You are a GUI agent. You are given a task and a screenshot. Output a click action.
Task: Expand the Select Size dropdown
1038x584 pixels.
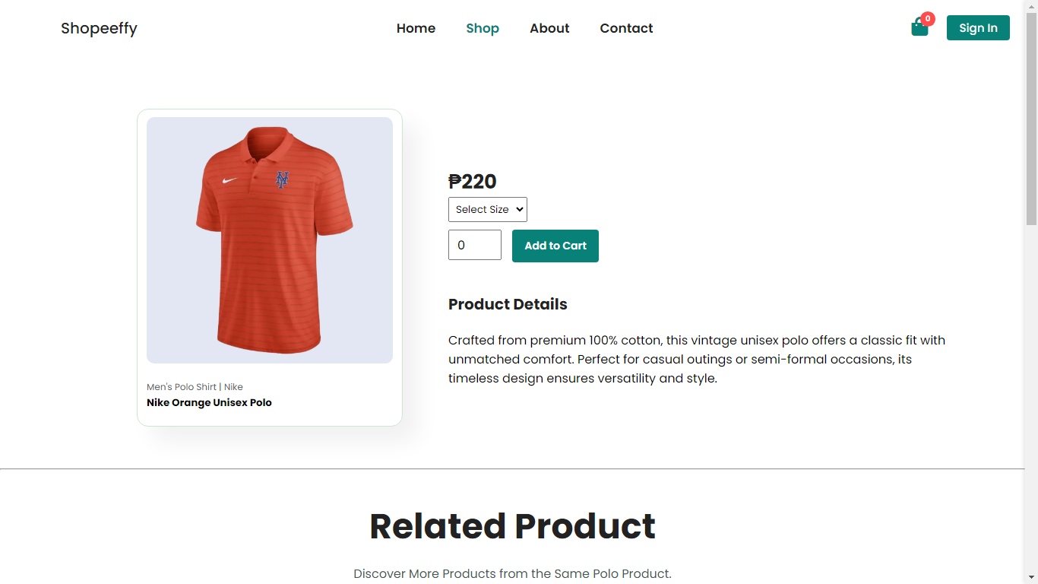click(488, 210)
